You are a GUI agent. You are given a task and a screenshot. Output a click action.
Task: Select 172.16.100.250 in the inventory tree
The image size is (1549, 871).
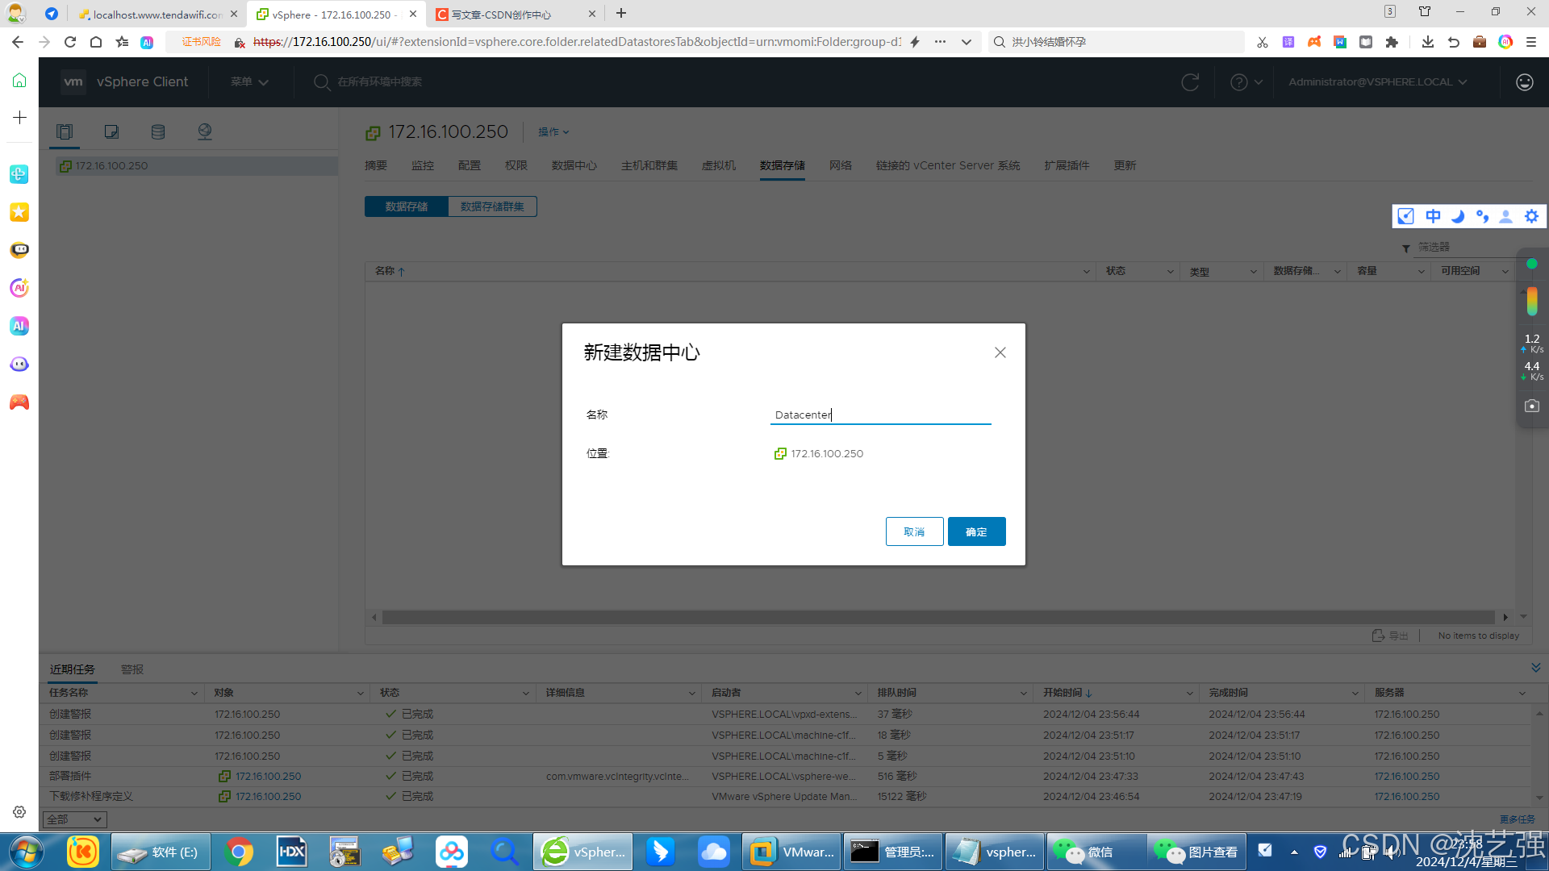click(x=111, y=165)
